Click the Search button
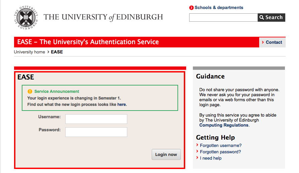The image size is (299, 173). (x=271, y=17)
